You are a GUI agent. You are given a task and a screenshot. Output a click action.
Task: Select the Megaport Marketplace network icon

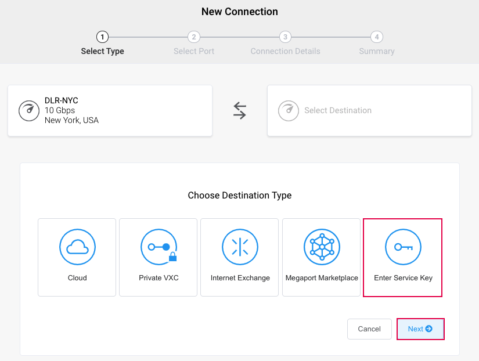tap(321, 247)
